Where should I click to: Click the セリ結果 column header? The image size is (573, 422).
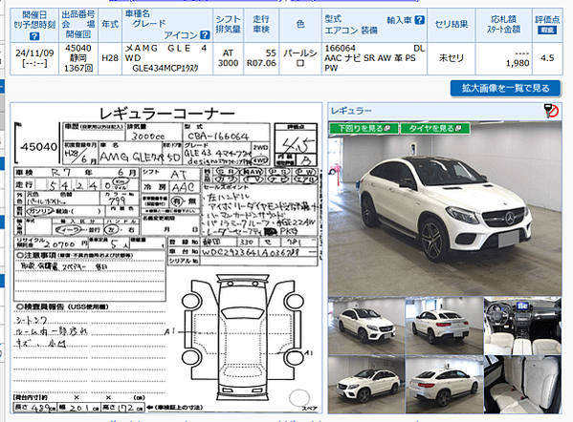point(452,25)
